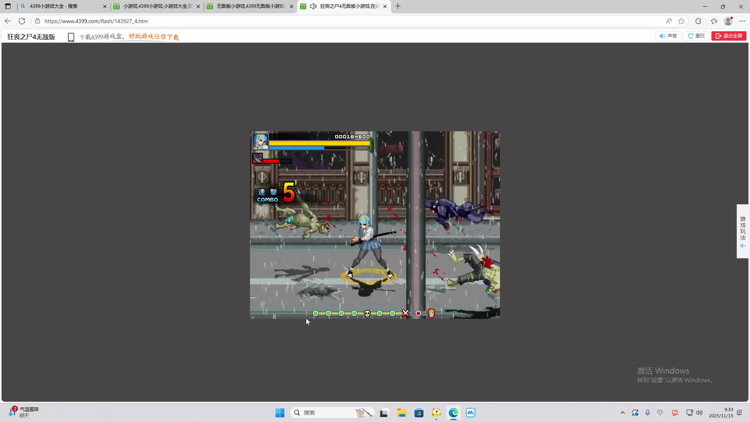Click the 好玩游戏任你下载 link
The width and height of the screenshot is (750, 422).
[154, 37]
